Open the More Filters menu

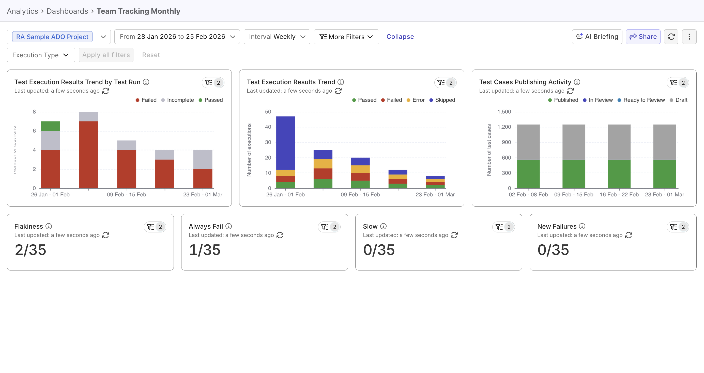click(346, 36)
